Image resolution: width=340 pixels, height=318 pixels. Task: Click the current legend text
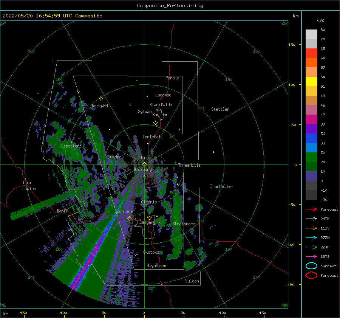coord(328,266)
